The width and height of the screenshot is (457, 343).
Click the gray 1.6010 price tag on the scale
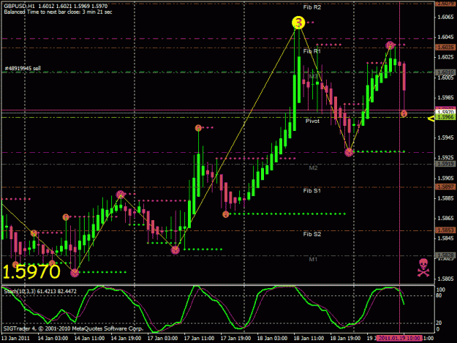(x=445, y=72)
